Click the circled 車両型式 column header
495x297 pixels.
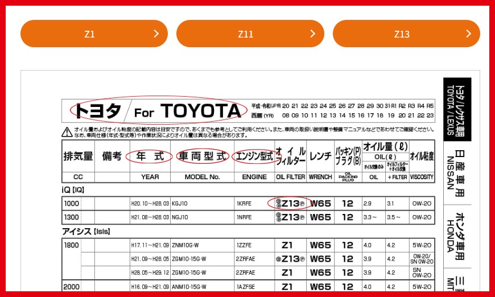point(202,156)
